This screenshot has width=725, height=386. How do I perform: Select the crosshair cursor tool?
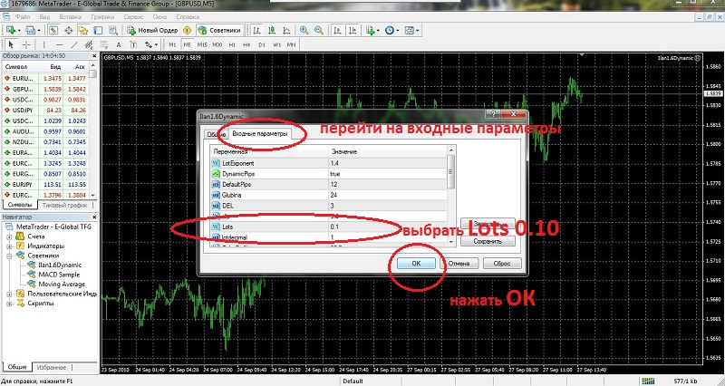[28, 43]
